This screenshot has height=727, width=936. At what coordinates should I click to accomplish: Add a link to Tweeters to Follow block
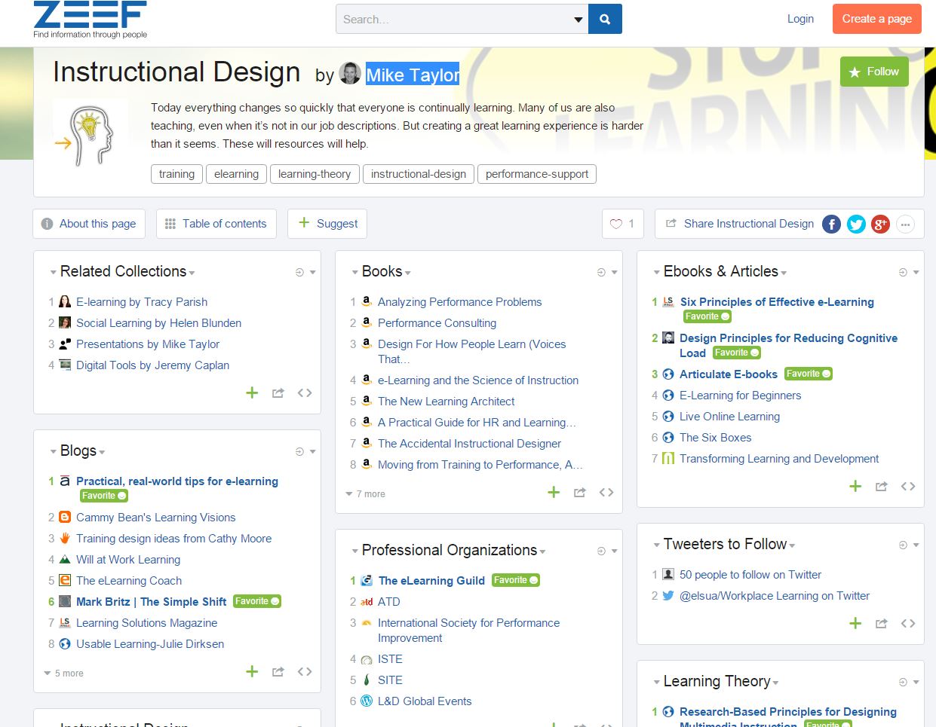855,623
